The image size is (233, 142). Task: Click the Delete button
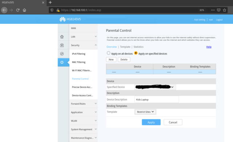[124, 60]
